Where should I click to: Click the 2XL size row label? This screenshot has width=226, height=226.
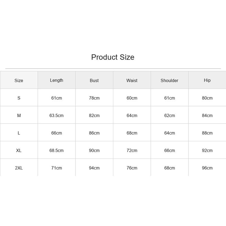pos(19,168)
